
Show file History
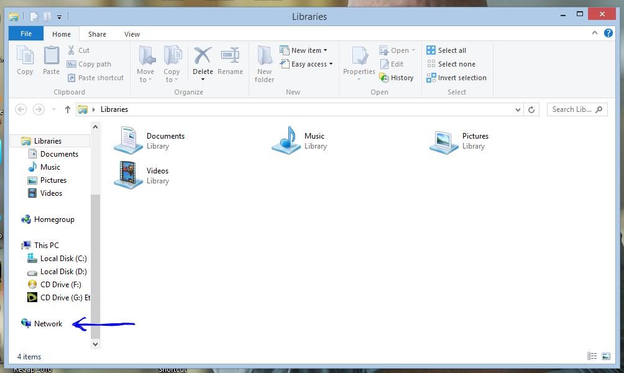click(x=397, y=78)
